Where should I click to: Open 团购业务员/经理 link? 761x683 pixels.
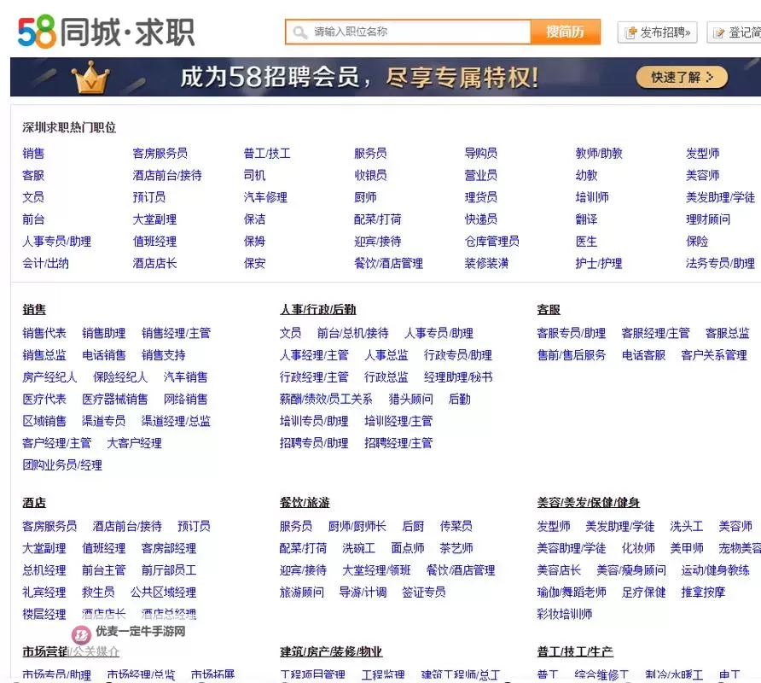pos(62,465)
